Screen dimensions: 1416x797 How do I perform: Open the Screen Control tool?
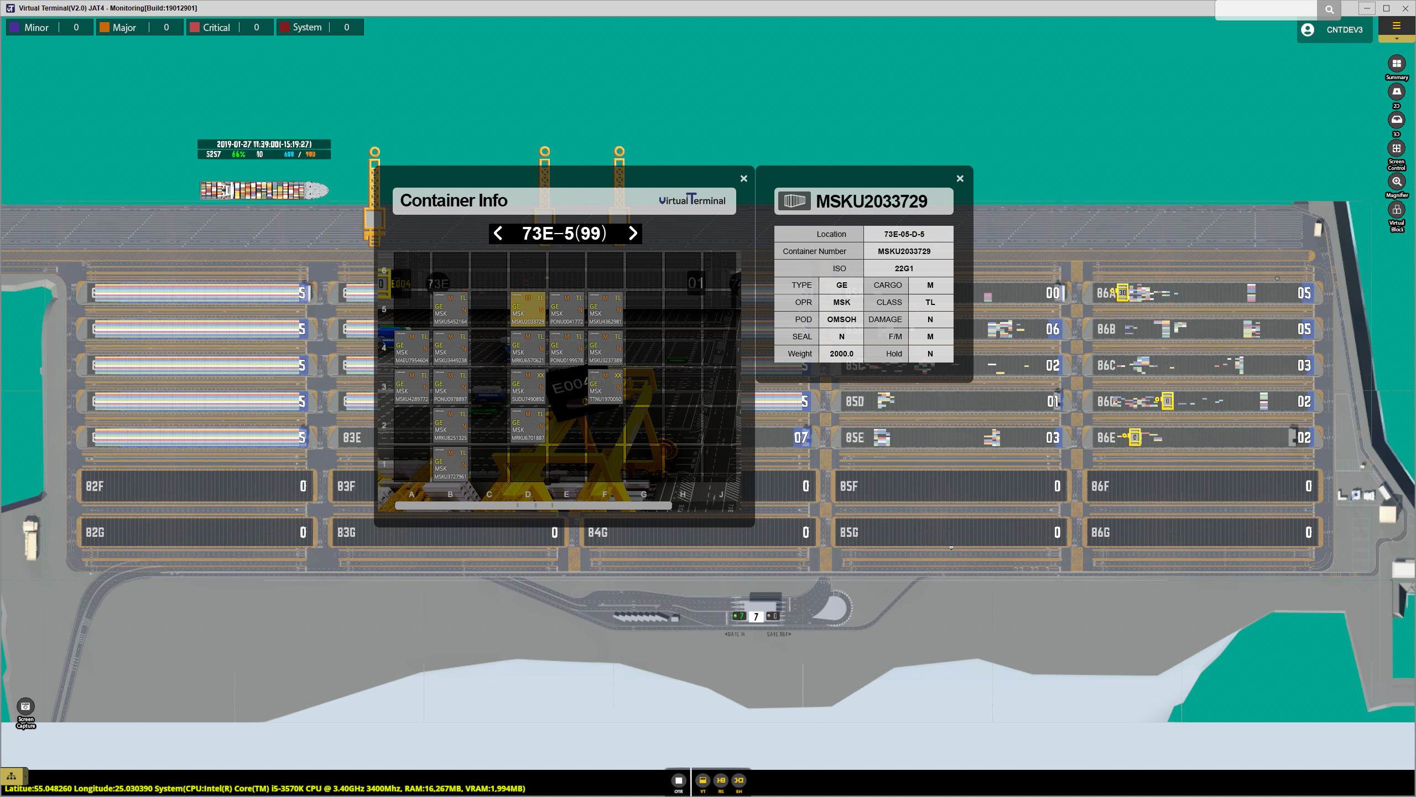click(x=1397, y=149)
